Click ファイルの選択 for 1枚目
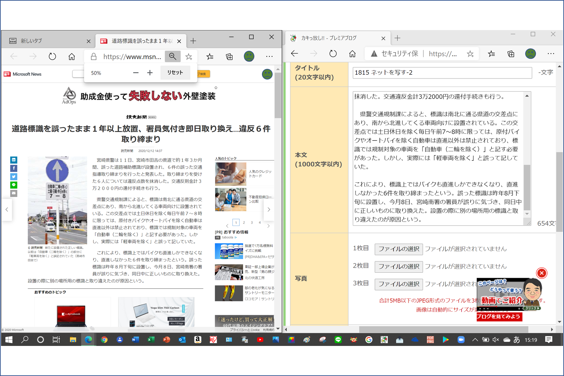Viewport: 564px width, 376px height. point(399,249)
